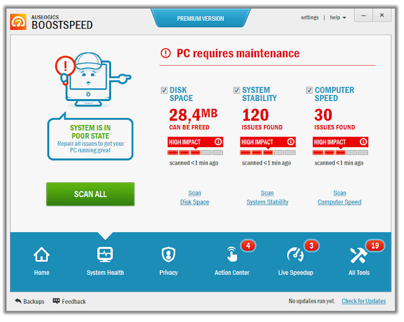Click info icon on Computer Speed High Impact
The width and height of the screenshot is (404, 322).
click(x=364, y=141)
